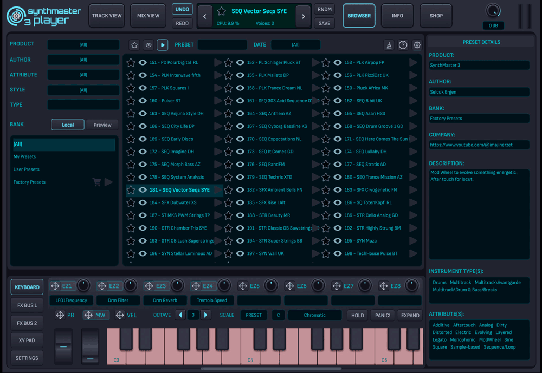
Task: Star preset 188 - STR Beauty MR
Action: pyautogui.click(x=228, y=215)
